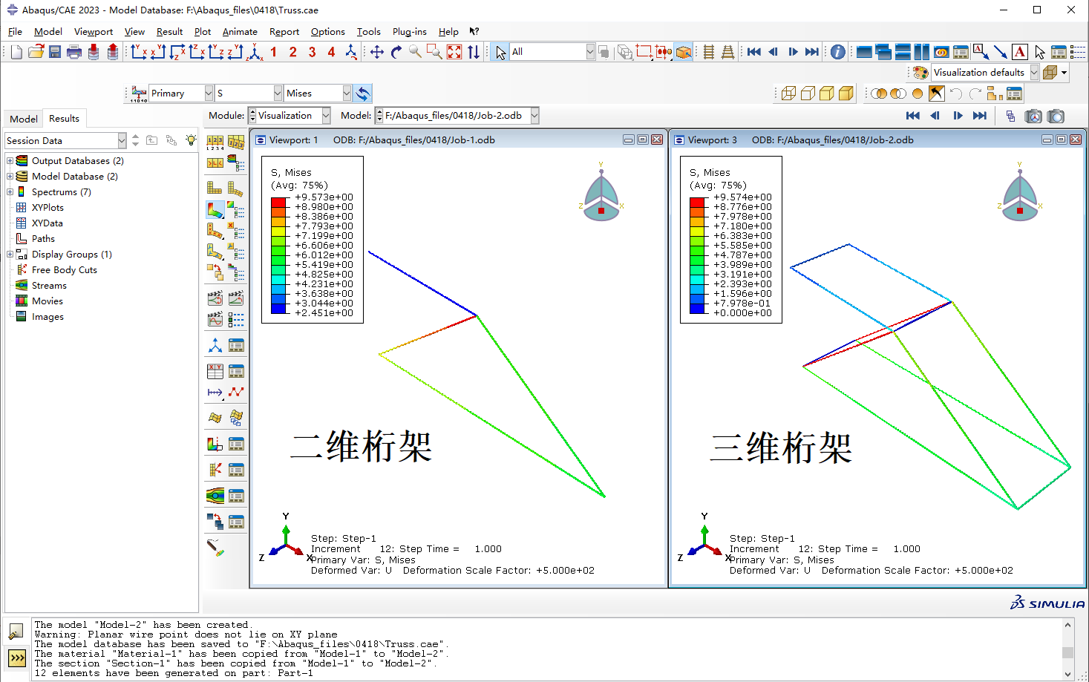Turn perspective off with parallel ladder icon
The width and height of the screenshot is (1089, 682).
tap(709, 51)
